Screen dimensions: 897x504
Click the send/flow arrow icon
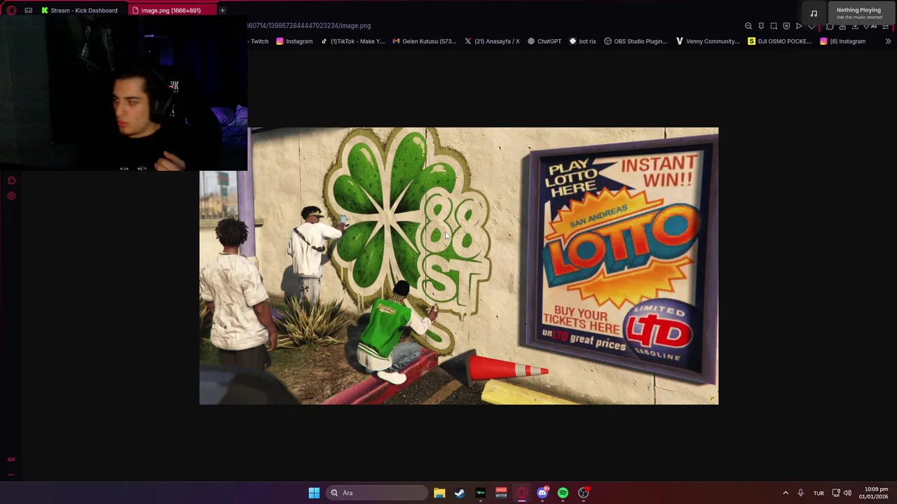point(799,26)
